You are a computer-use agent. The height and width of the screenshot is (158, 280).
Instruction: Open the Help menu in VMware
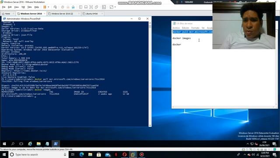tap(37, 7)
